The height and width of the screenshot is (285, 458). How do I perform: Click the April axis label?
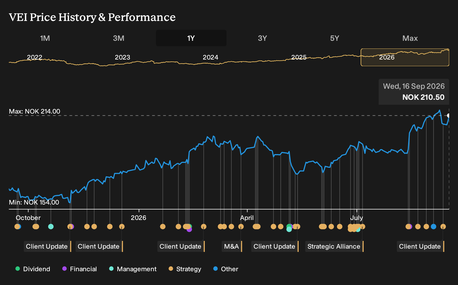coord(247,218)
